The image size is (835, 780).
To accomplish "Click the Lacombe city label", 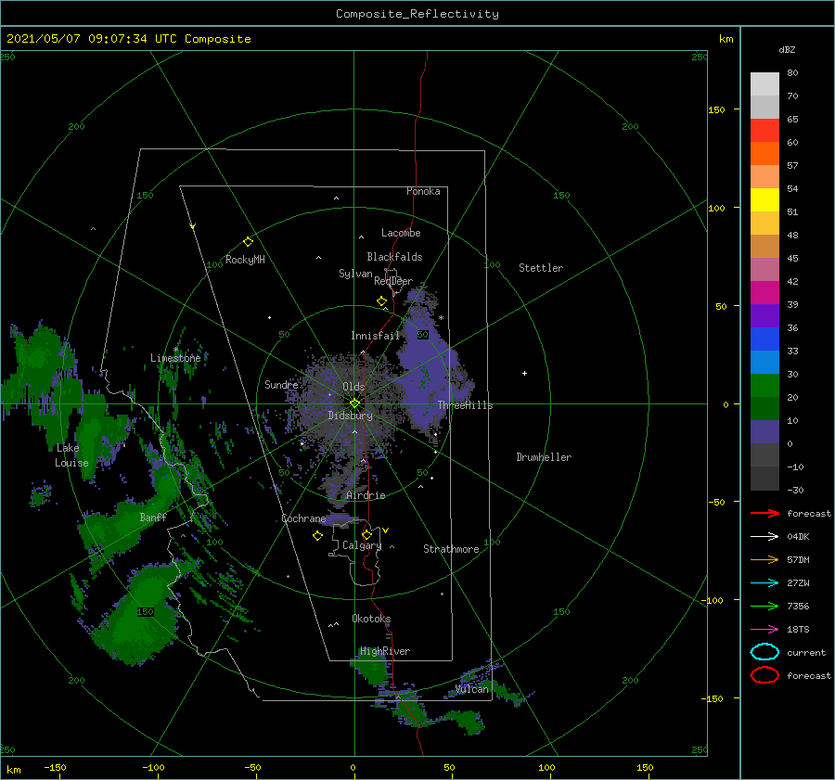I will point(401,233).
